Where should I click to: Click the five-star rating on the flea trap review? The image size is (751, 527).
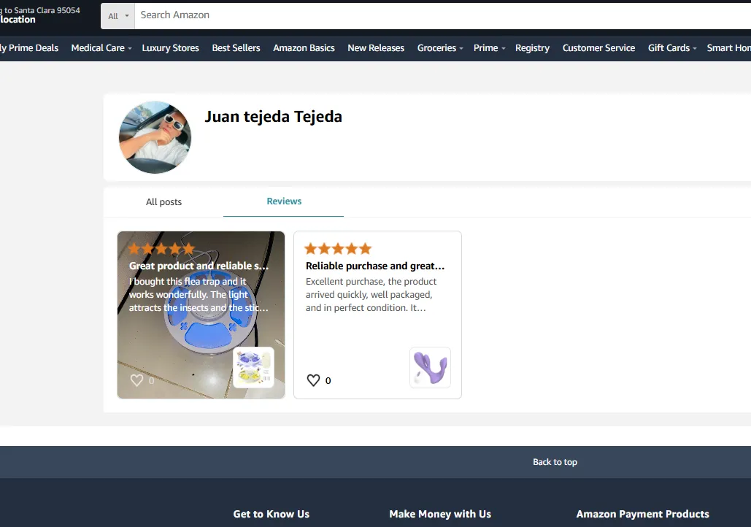pos(161,248)
